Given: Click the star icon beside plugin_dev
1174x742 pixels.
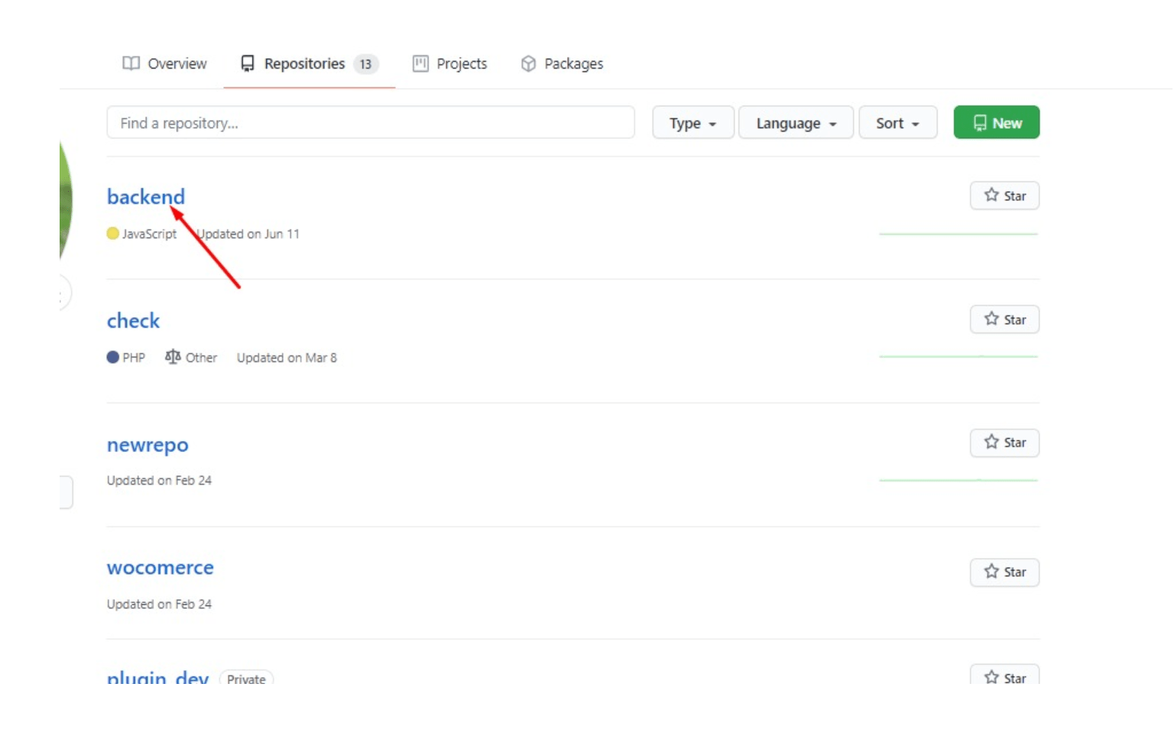Looking at the screenshot, I should [x=991, y=677].
